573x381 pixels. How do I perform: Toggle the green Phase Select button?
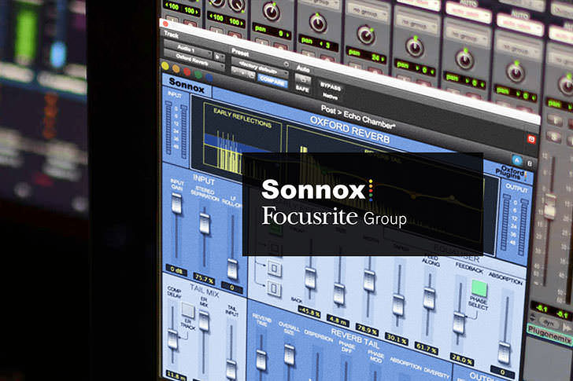click(479, 288)
